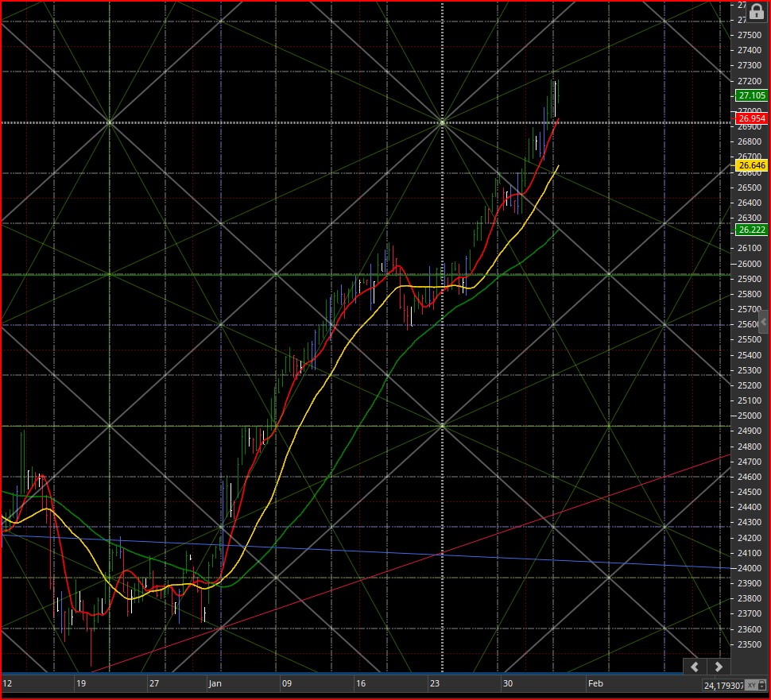Click the 09 date label on time axis
Image resolution: width=771 pixels, height=700 pixels.
tap(287, 683)
